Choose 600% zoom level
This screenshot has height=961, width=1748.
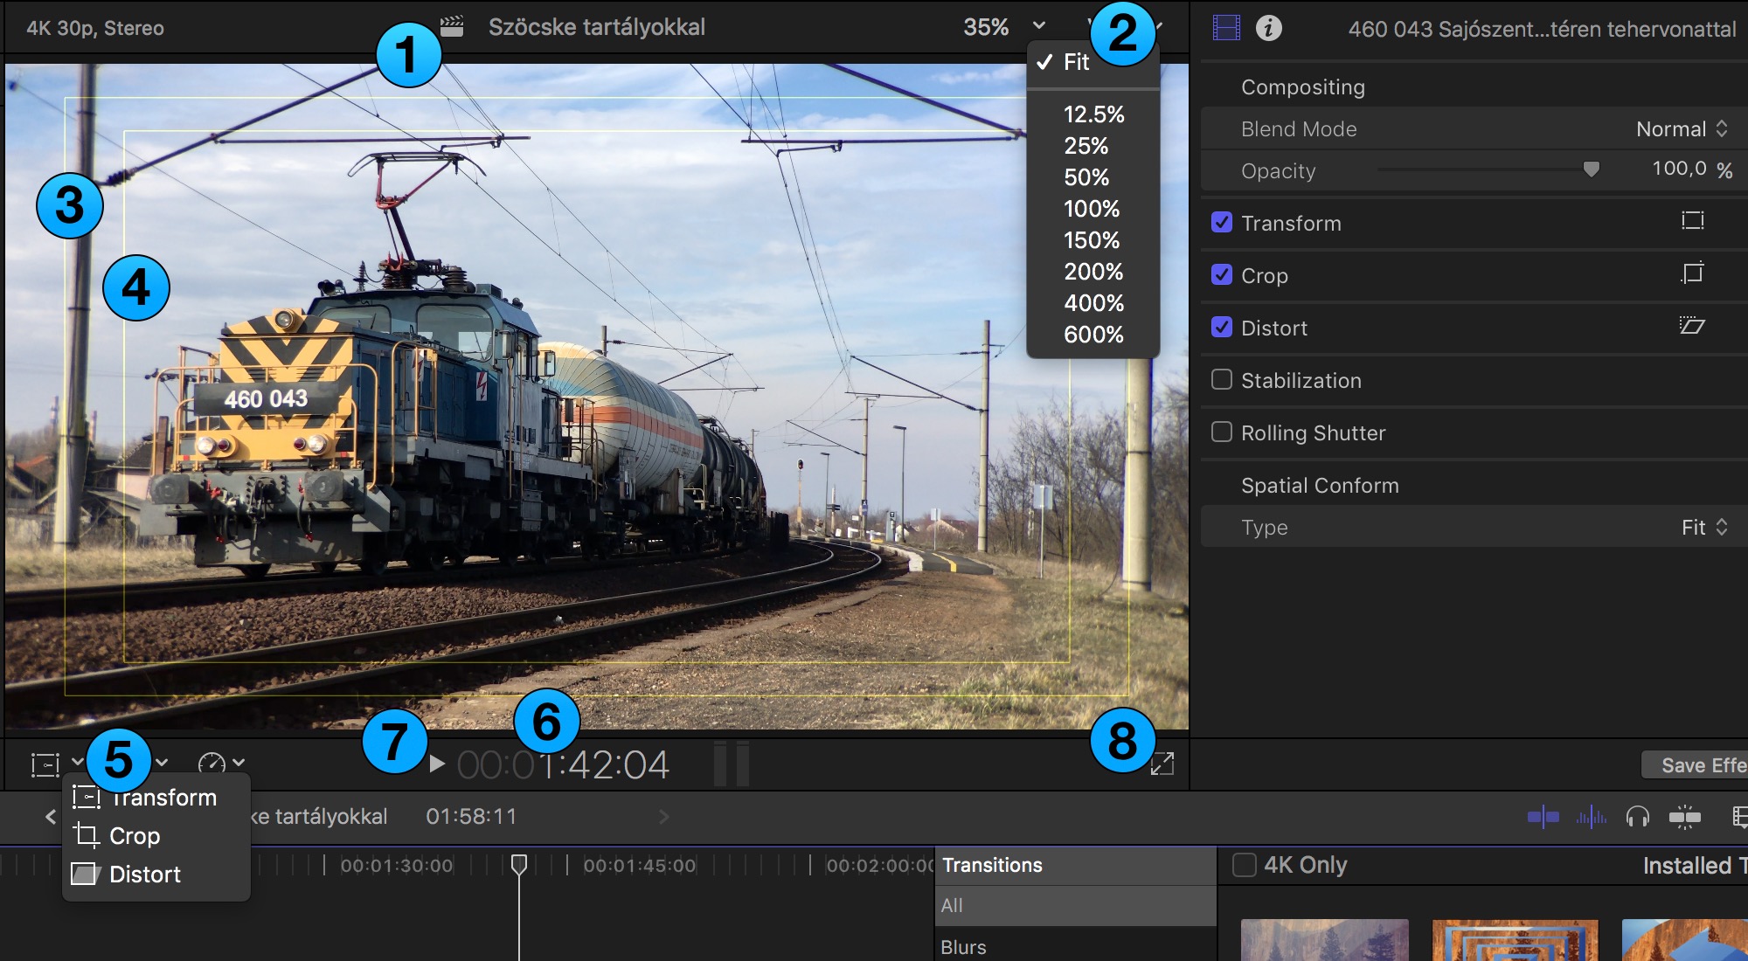[x=1092, y=335]
